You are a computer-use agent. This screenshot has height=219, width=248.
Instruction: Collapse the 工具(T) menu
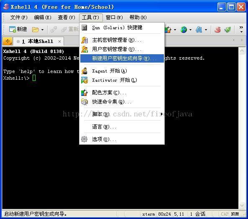point(91,18)
